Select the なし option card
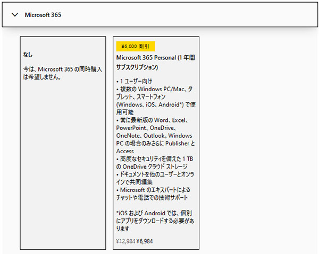Viewport: 319px width, 254px height. [63, 143]
